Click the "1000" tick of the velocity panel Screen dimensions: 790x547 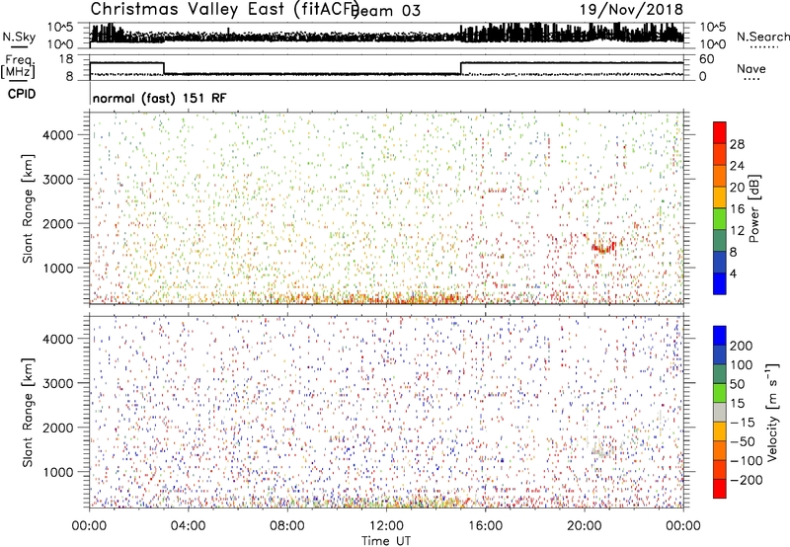point(58,472)
